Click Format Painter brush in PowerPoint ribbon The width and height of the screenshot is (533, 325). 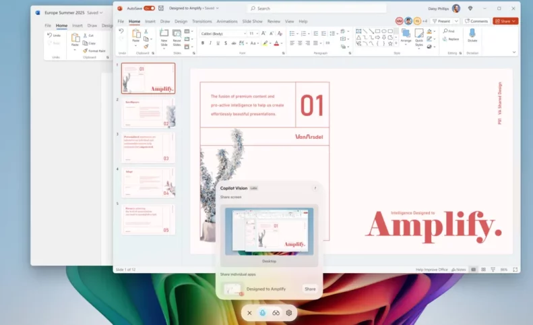(146, 47)
